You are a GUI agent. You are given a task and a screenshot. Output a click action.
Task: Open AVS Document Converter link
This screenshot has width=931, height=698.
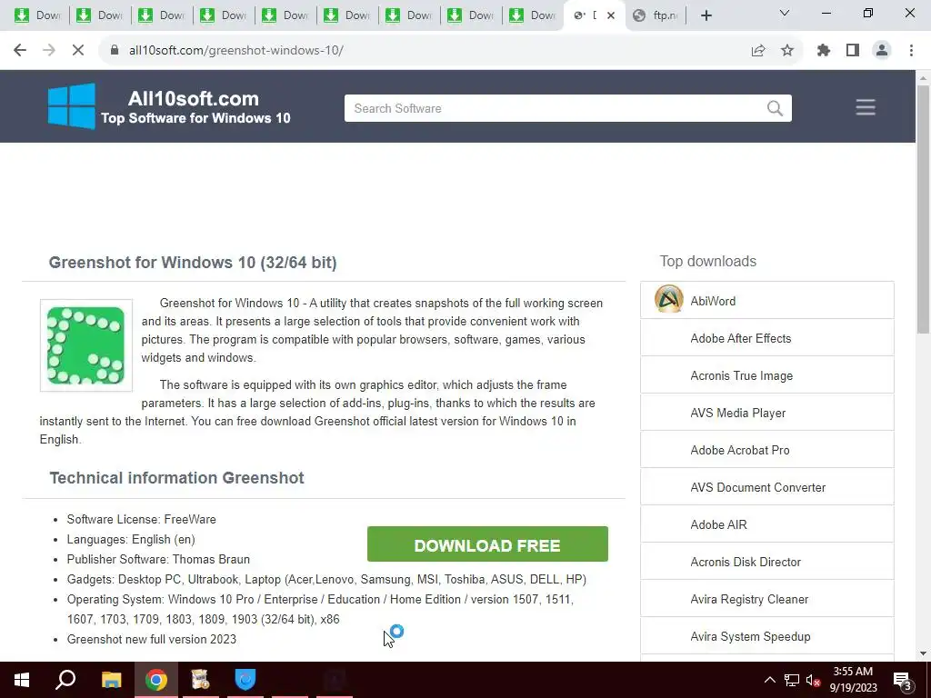click(x=757, y=487)
